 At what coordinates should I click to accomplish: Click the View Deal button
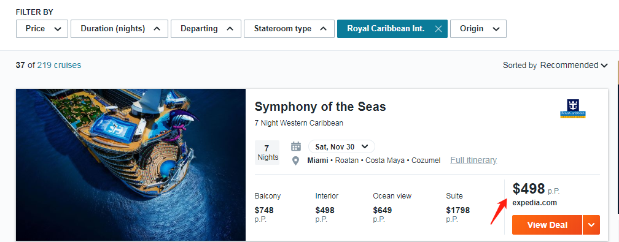(x=547, y=225)
